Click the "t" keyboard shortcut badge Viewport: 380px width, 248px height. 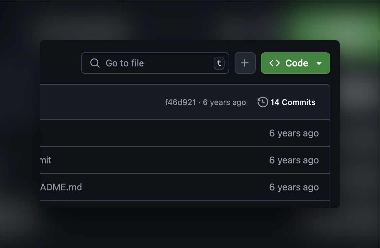coord(219,63)
